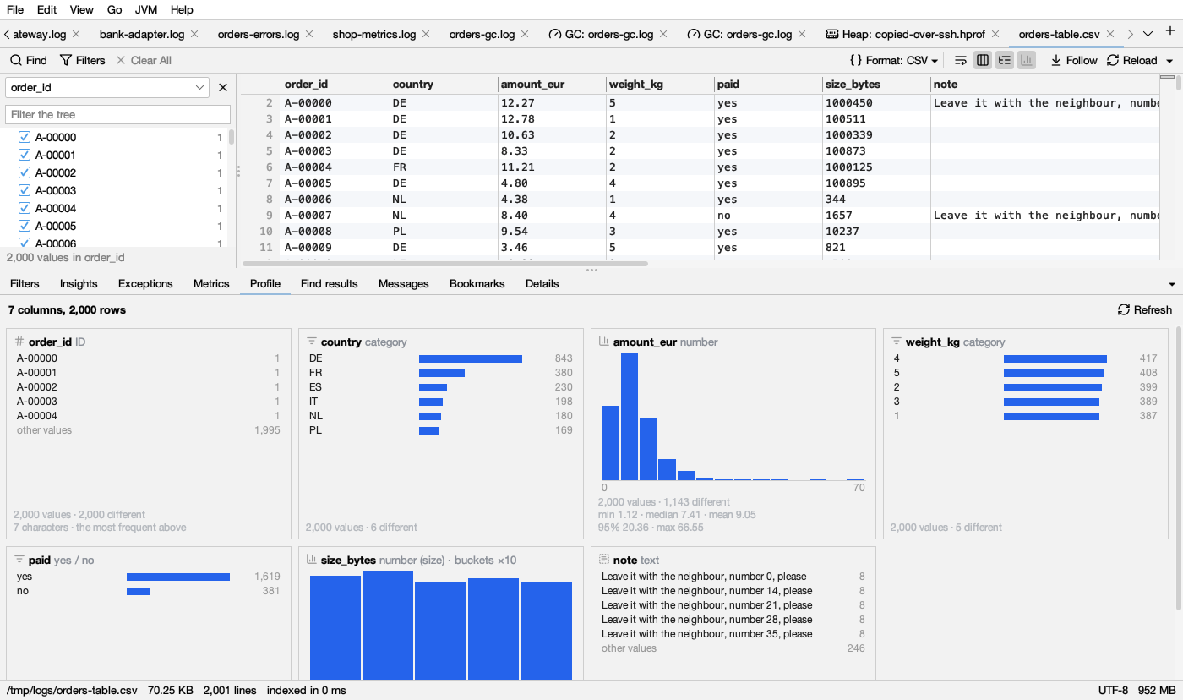Click the Reload button

click(1131, 60)
